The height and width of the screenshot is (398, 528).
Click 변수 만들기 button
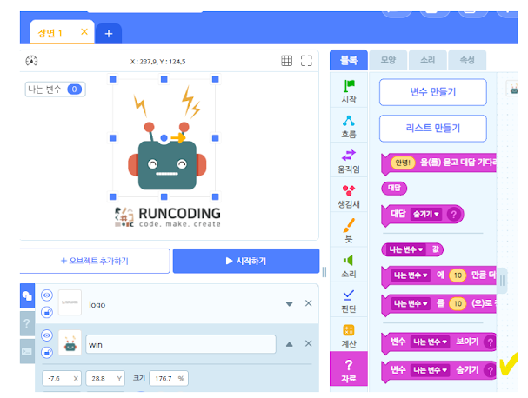pos(432,92)
